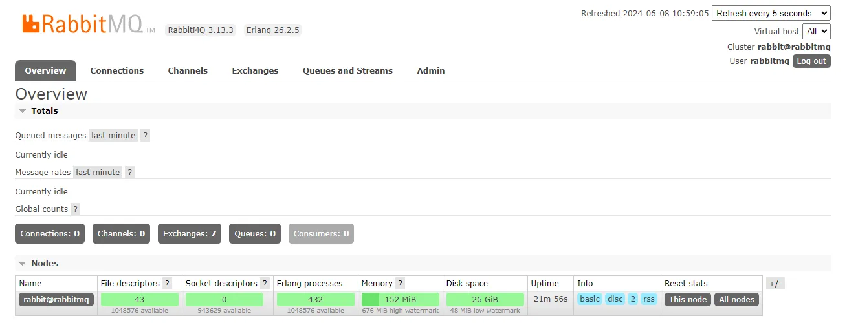Select the Overview tab

pyautogui.click(x=45, y=71)
